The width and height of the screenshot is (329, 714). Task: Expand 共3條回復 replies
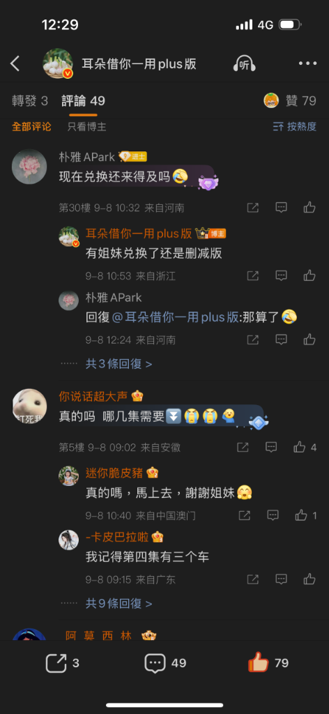(118, 364)
